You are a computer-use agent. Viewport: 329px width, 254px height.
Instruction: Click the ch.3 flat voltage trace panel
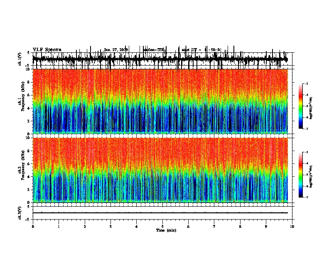point(162,213)
